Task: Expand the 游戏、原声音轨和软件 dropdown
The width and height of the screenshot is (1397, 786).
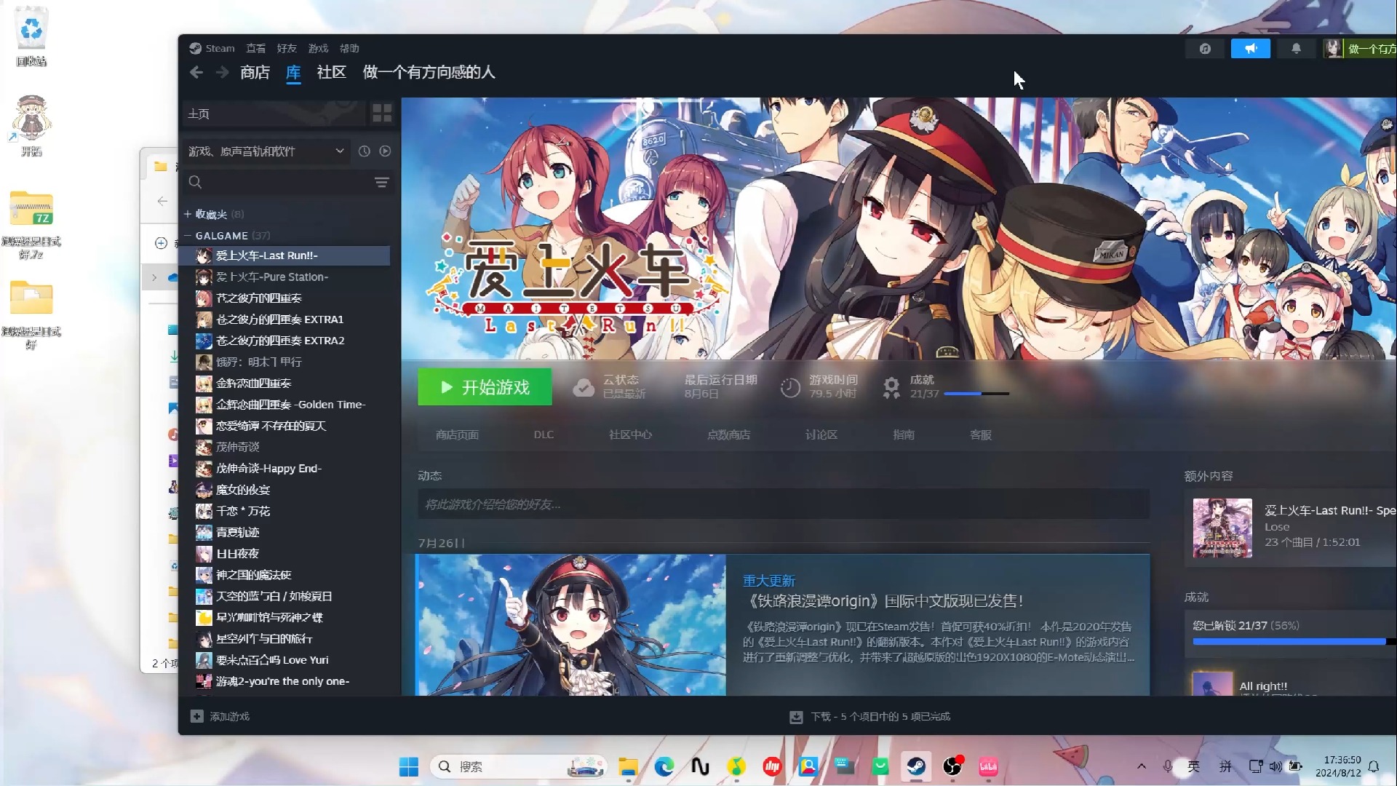Action: 339,151
